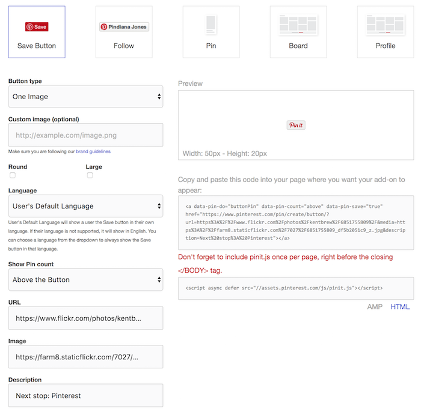Click the Description input field

click(85, 395)
